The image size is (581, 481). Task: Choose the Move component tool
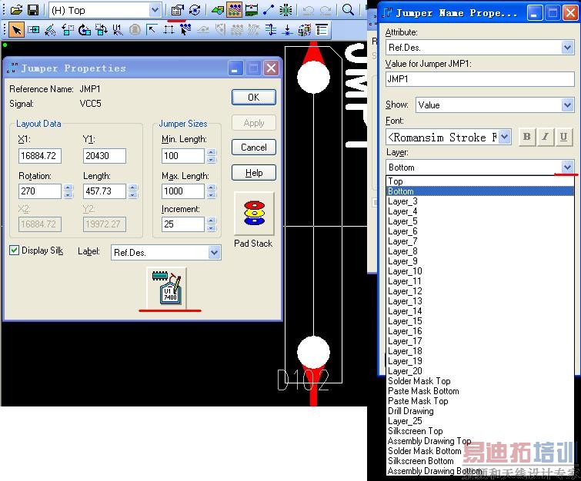click(33, 30)
